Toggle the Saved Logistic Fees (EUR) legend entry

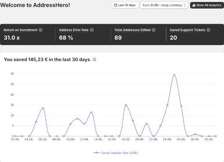(115, 153)
